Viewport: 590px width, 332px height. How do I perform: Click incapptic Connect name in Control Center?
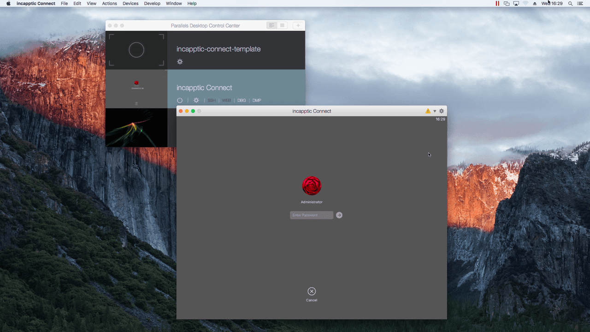point(204,88)
